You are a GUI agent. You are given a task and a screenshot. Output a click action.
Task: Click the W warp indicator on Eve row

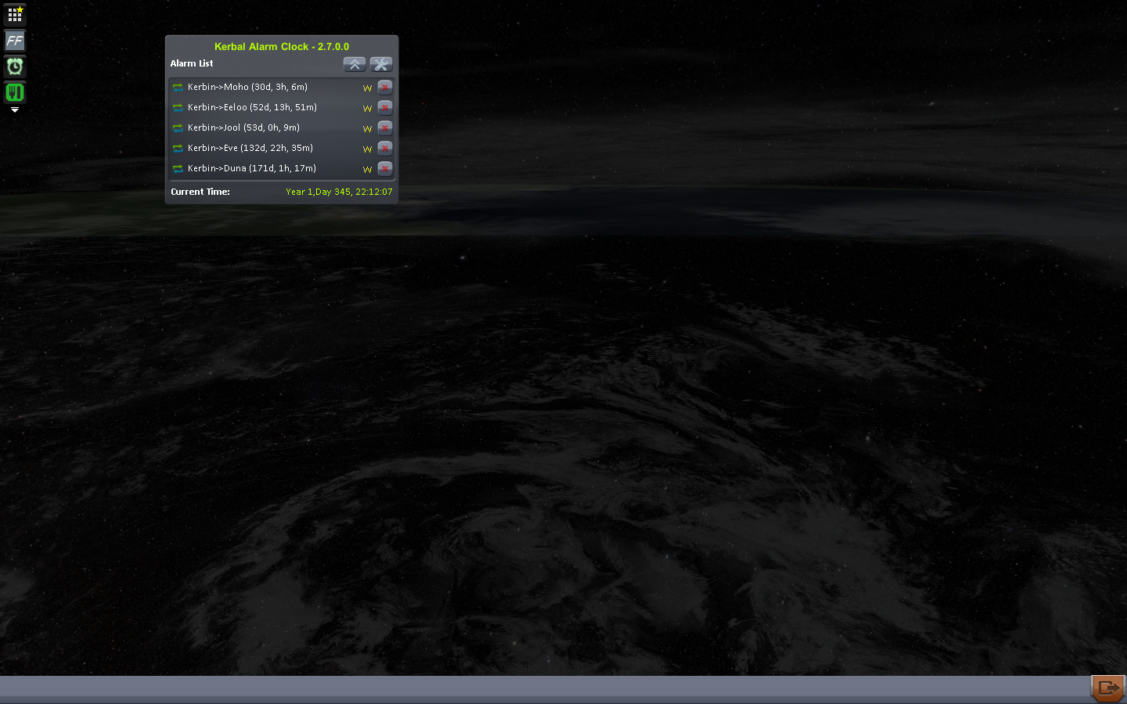pyautogui.click(x=367, y=149)
